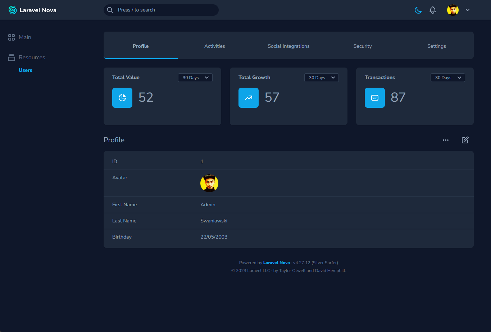Toggle dark mode with the moon icon
This screenshot has height=332, width=491.
(x=418, y=10)
